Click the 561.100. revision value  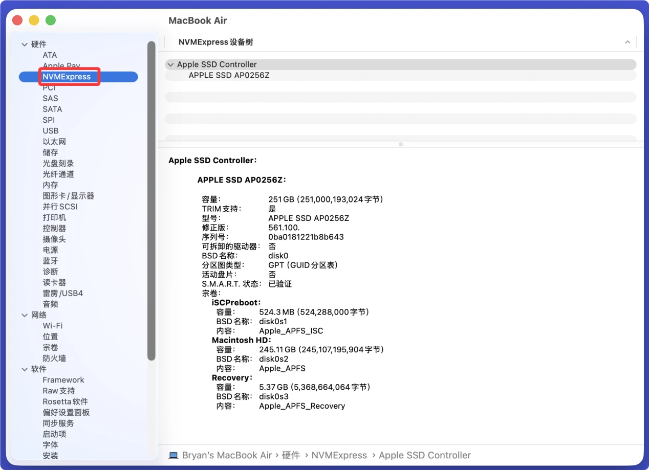click(x=284, y=228)
